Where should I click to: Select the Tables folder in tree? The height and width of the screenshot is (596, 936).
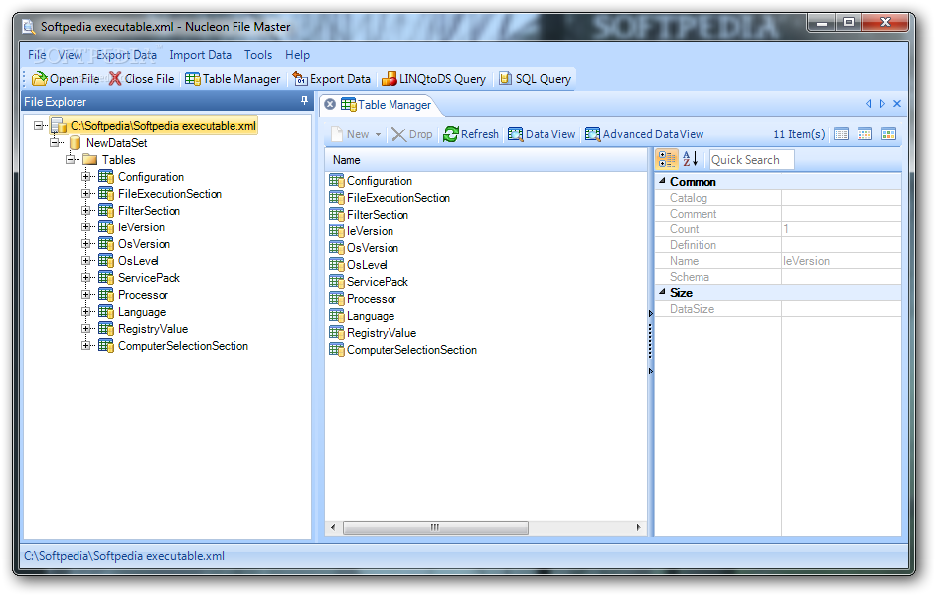pos(110,159)
